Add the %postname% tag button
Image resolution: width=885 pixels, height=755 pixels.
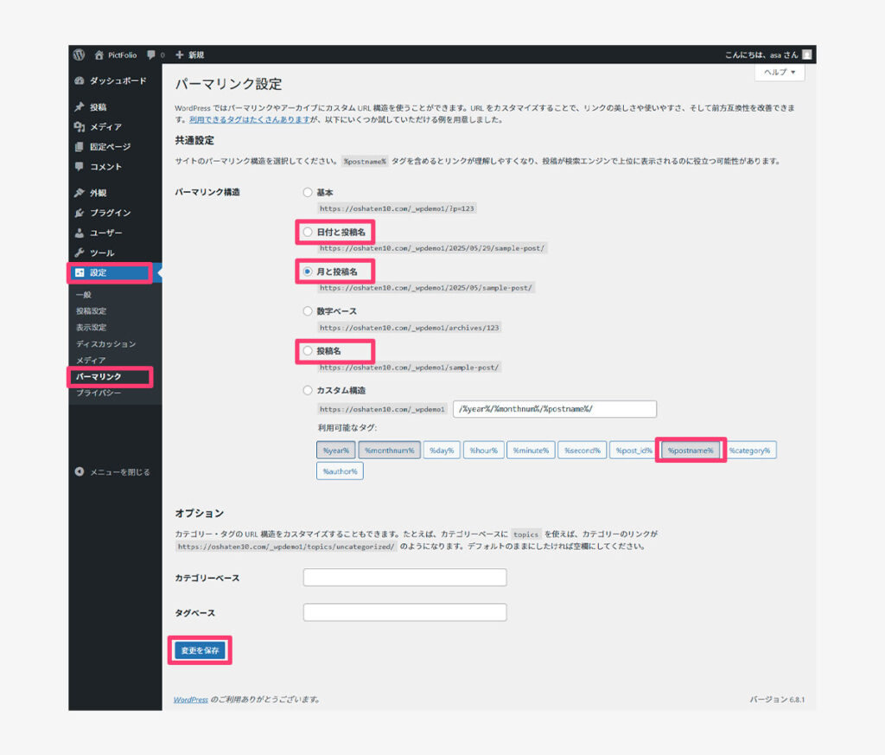pyautogui.click(x=690, y=451)
